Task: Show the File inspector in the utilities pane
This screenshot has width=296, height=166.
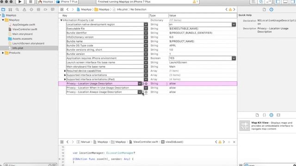Action: (264, 9)
